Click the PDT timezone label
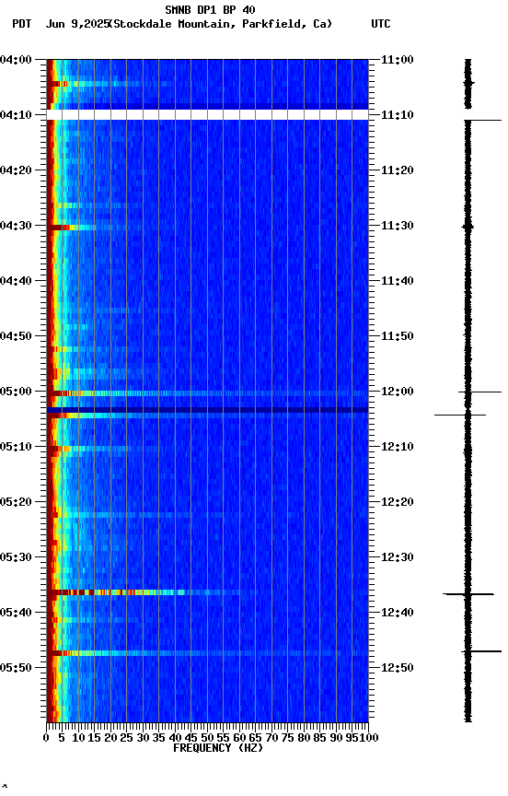 tap(22, 24)
